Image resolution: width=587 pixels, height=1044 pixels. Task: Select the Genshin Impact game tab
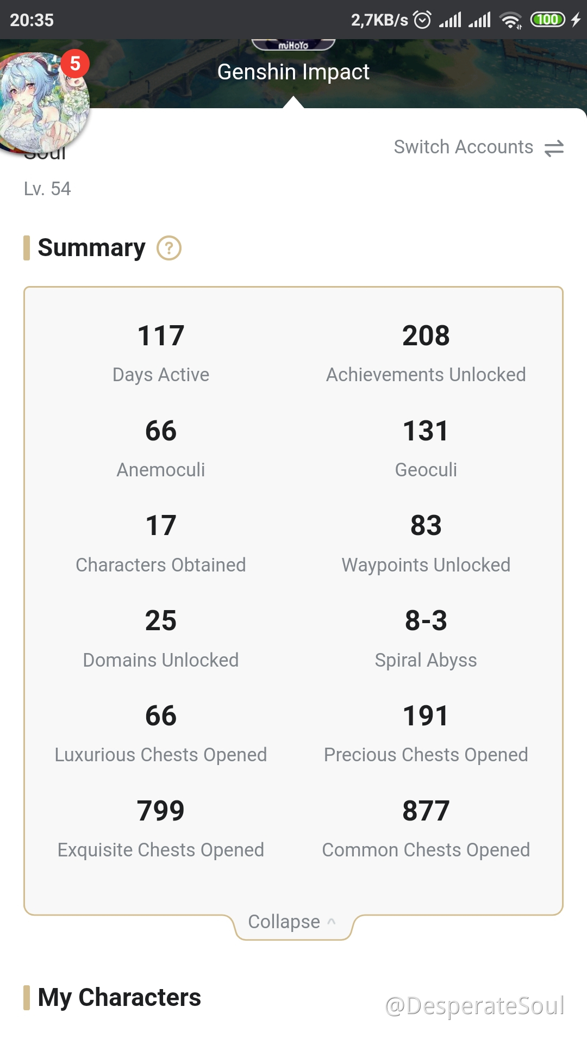pyautogui.click(x=293, y=72)
